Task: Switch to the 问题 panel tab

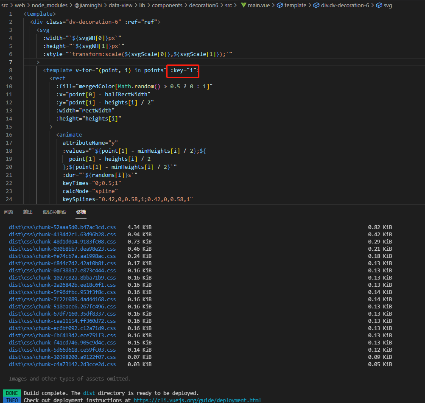Action: pyautogui.click(x=8, y=212)
